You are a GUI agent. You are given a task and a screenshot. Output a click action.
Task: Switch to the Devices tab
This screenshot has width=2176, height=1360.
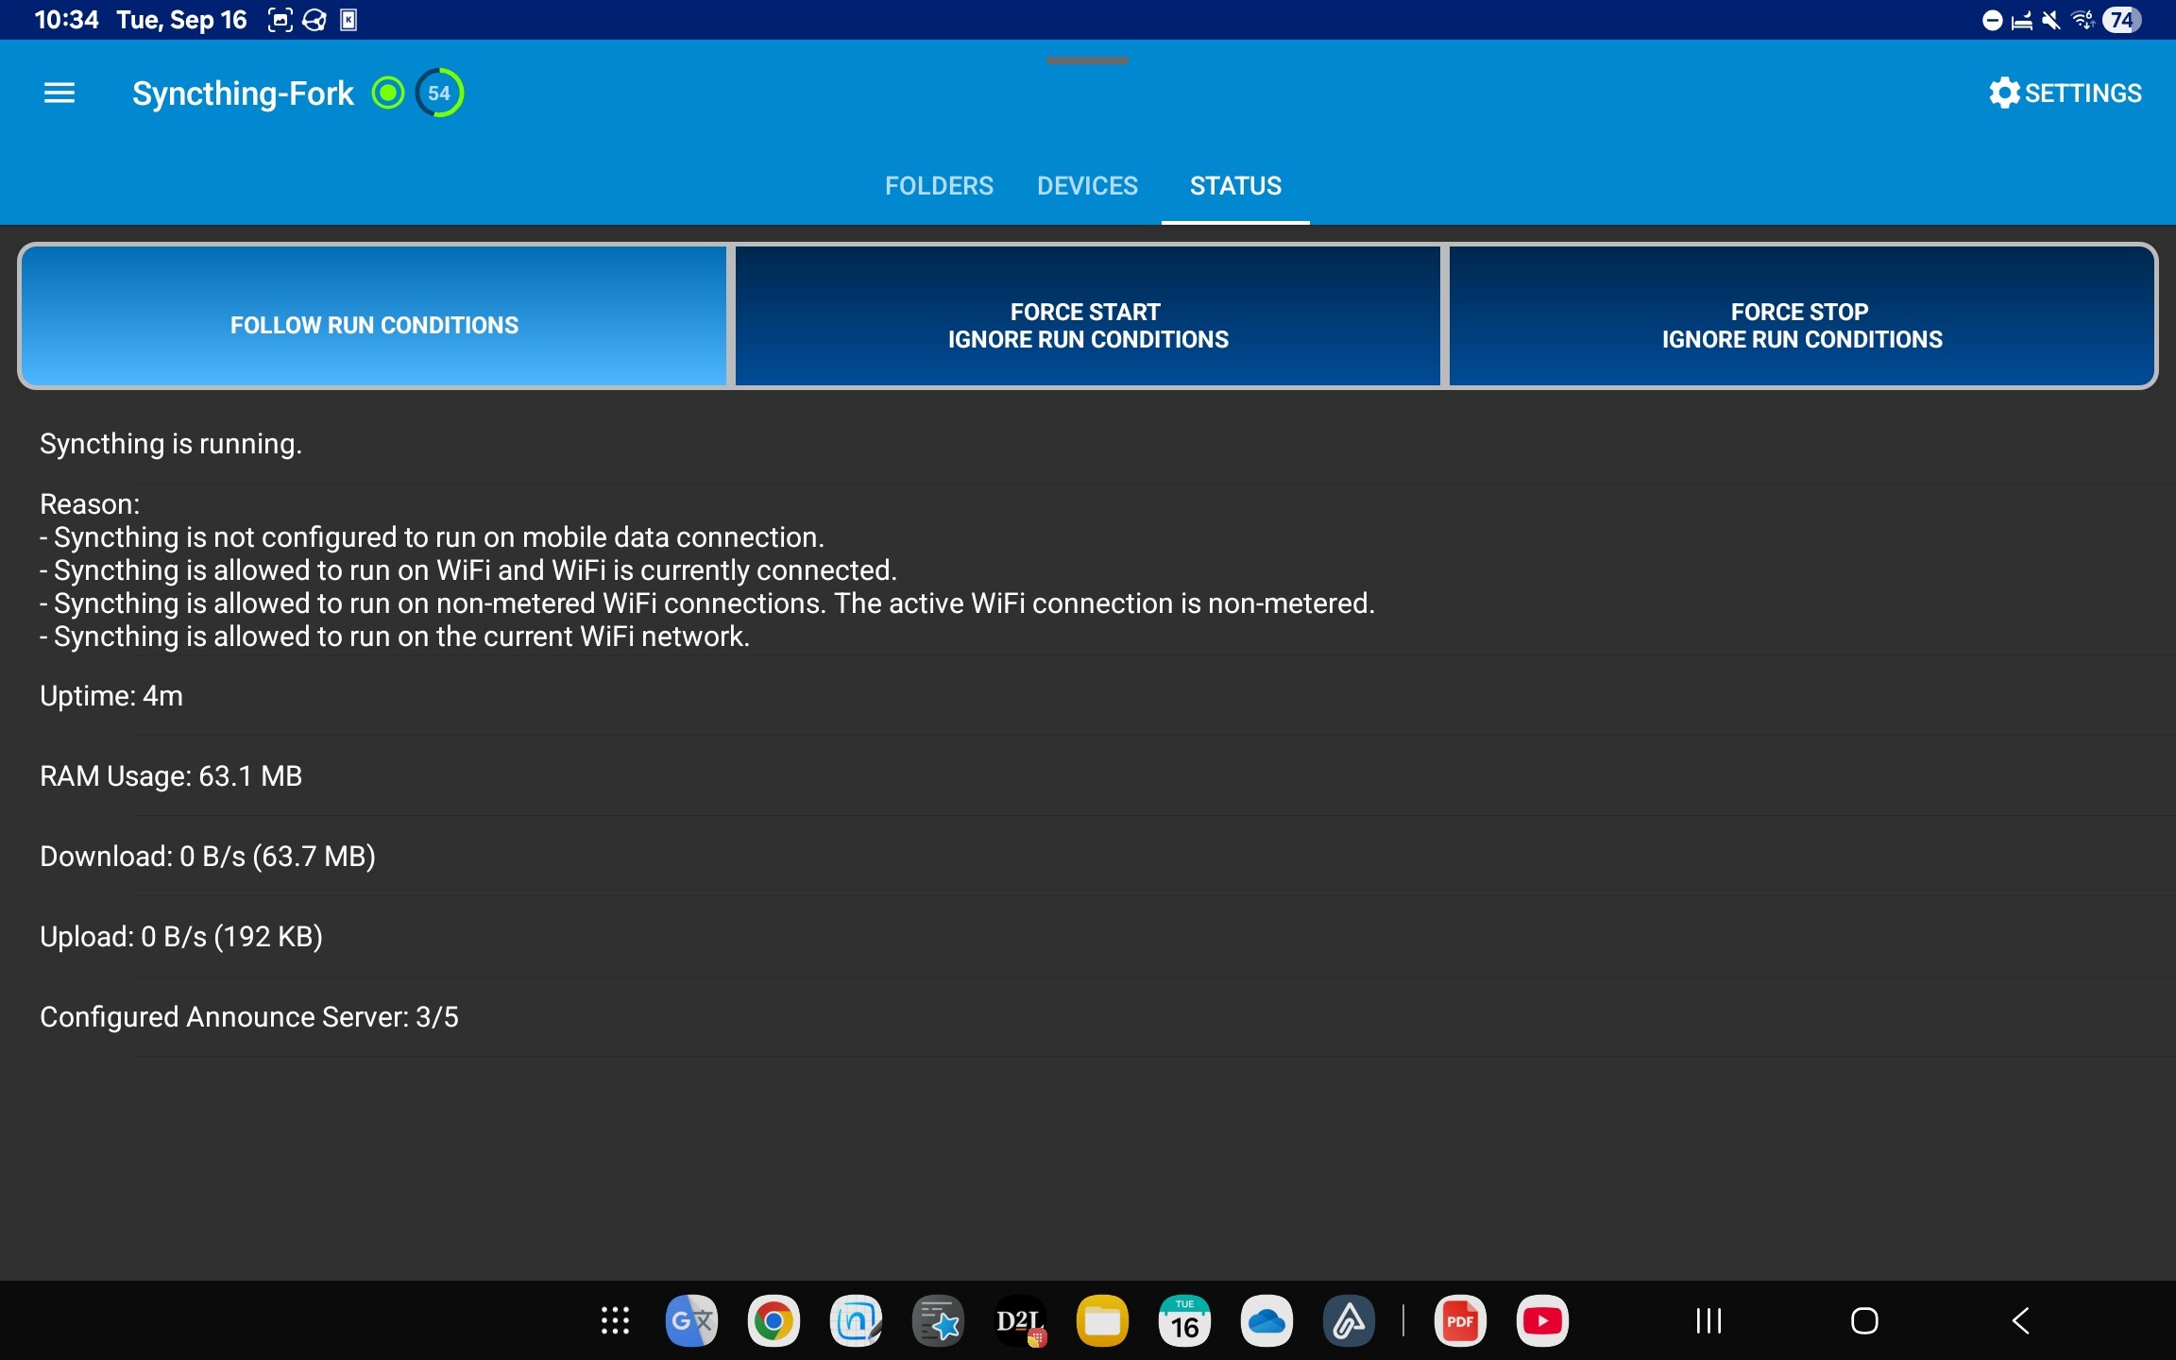[x=1087, y=186]
